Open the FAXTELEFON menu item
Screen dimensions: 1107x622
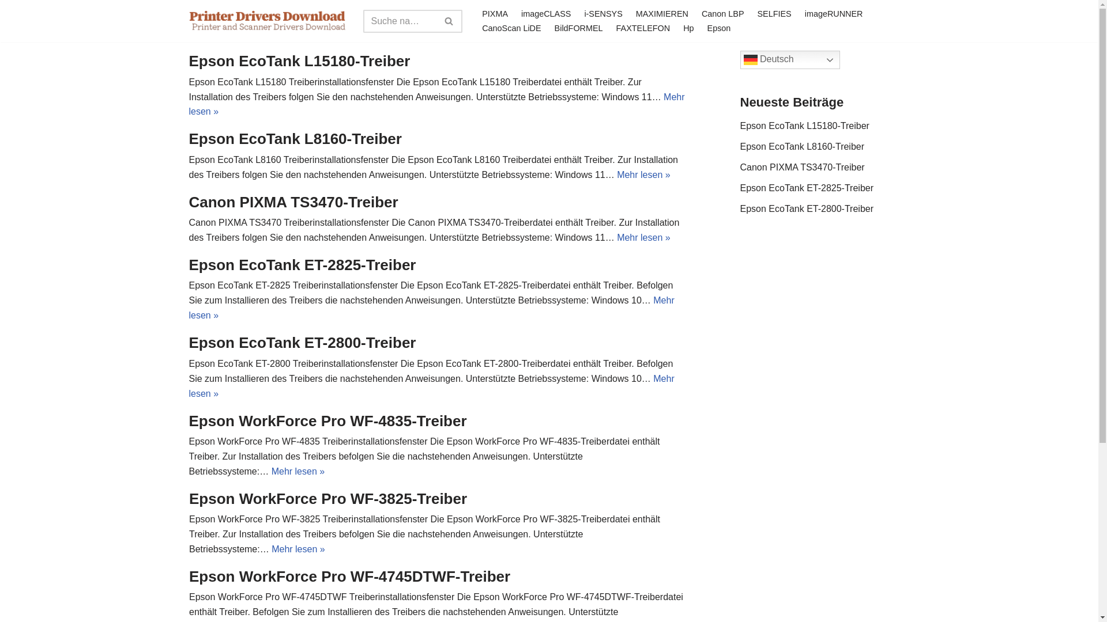tap(643, 28)
